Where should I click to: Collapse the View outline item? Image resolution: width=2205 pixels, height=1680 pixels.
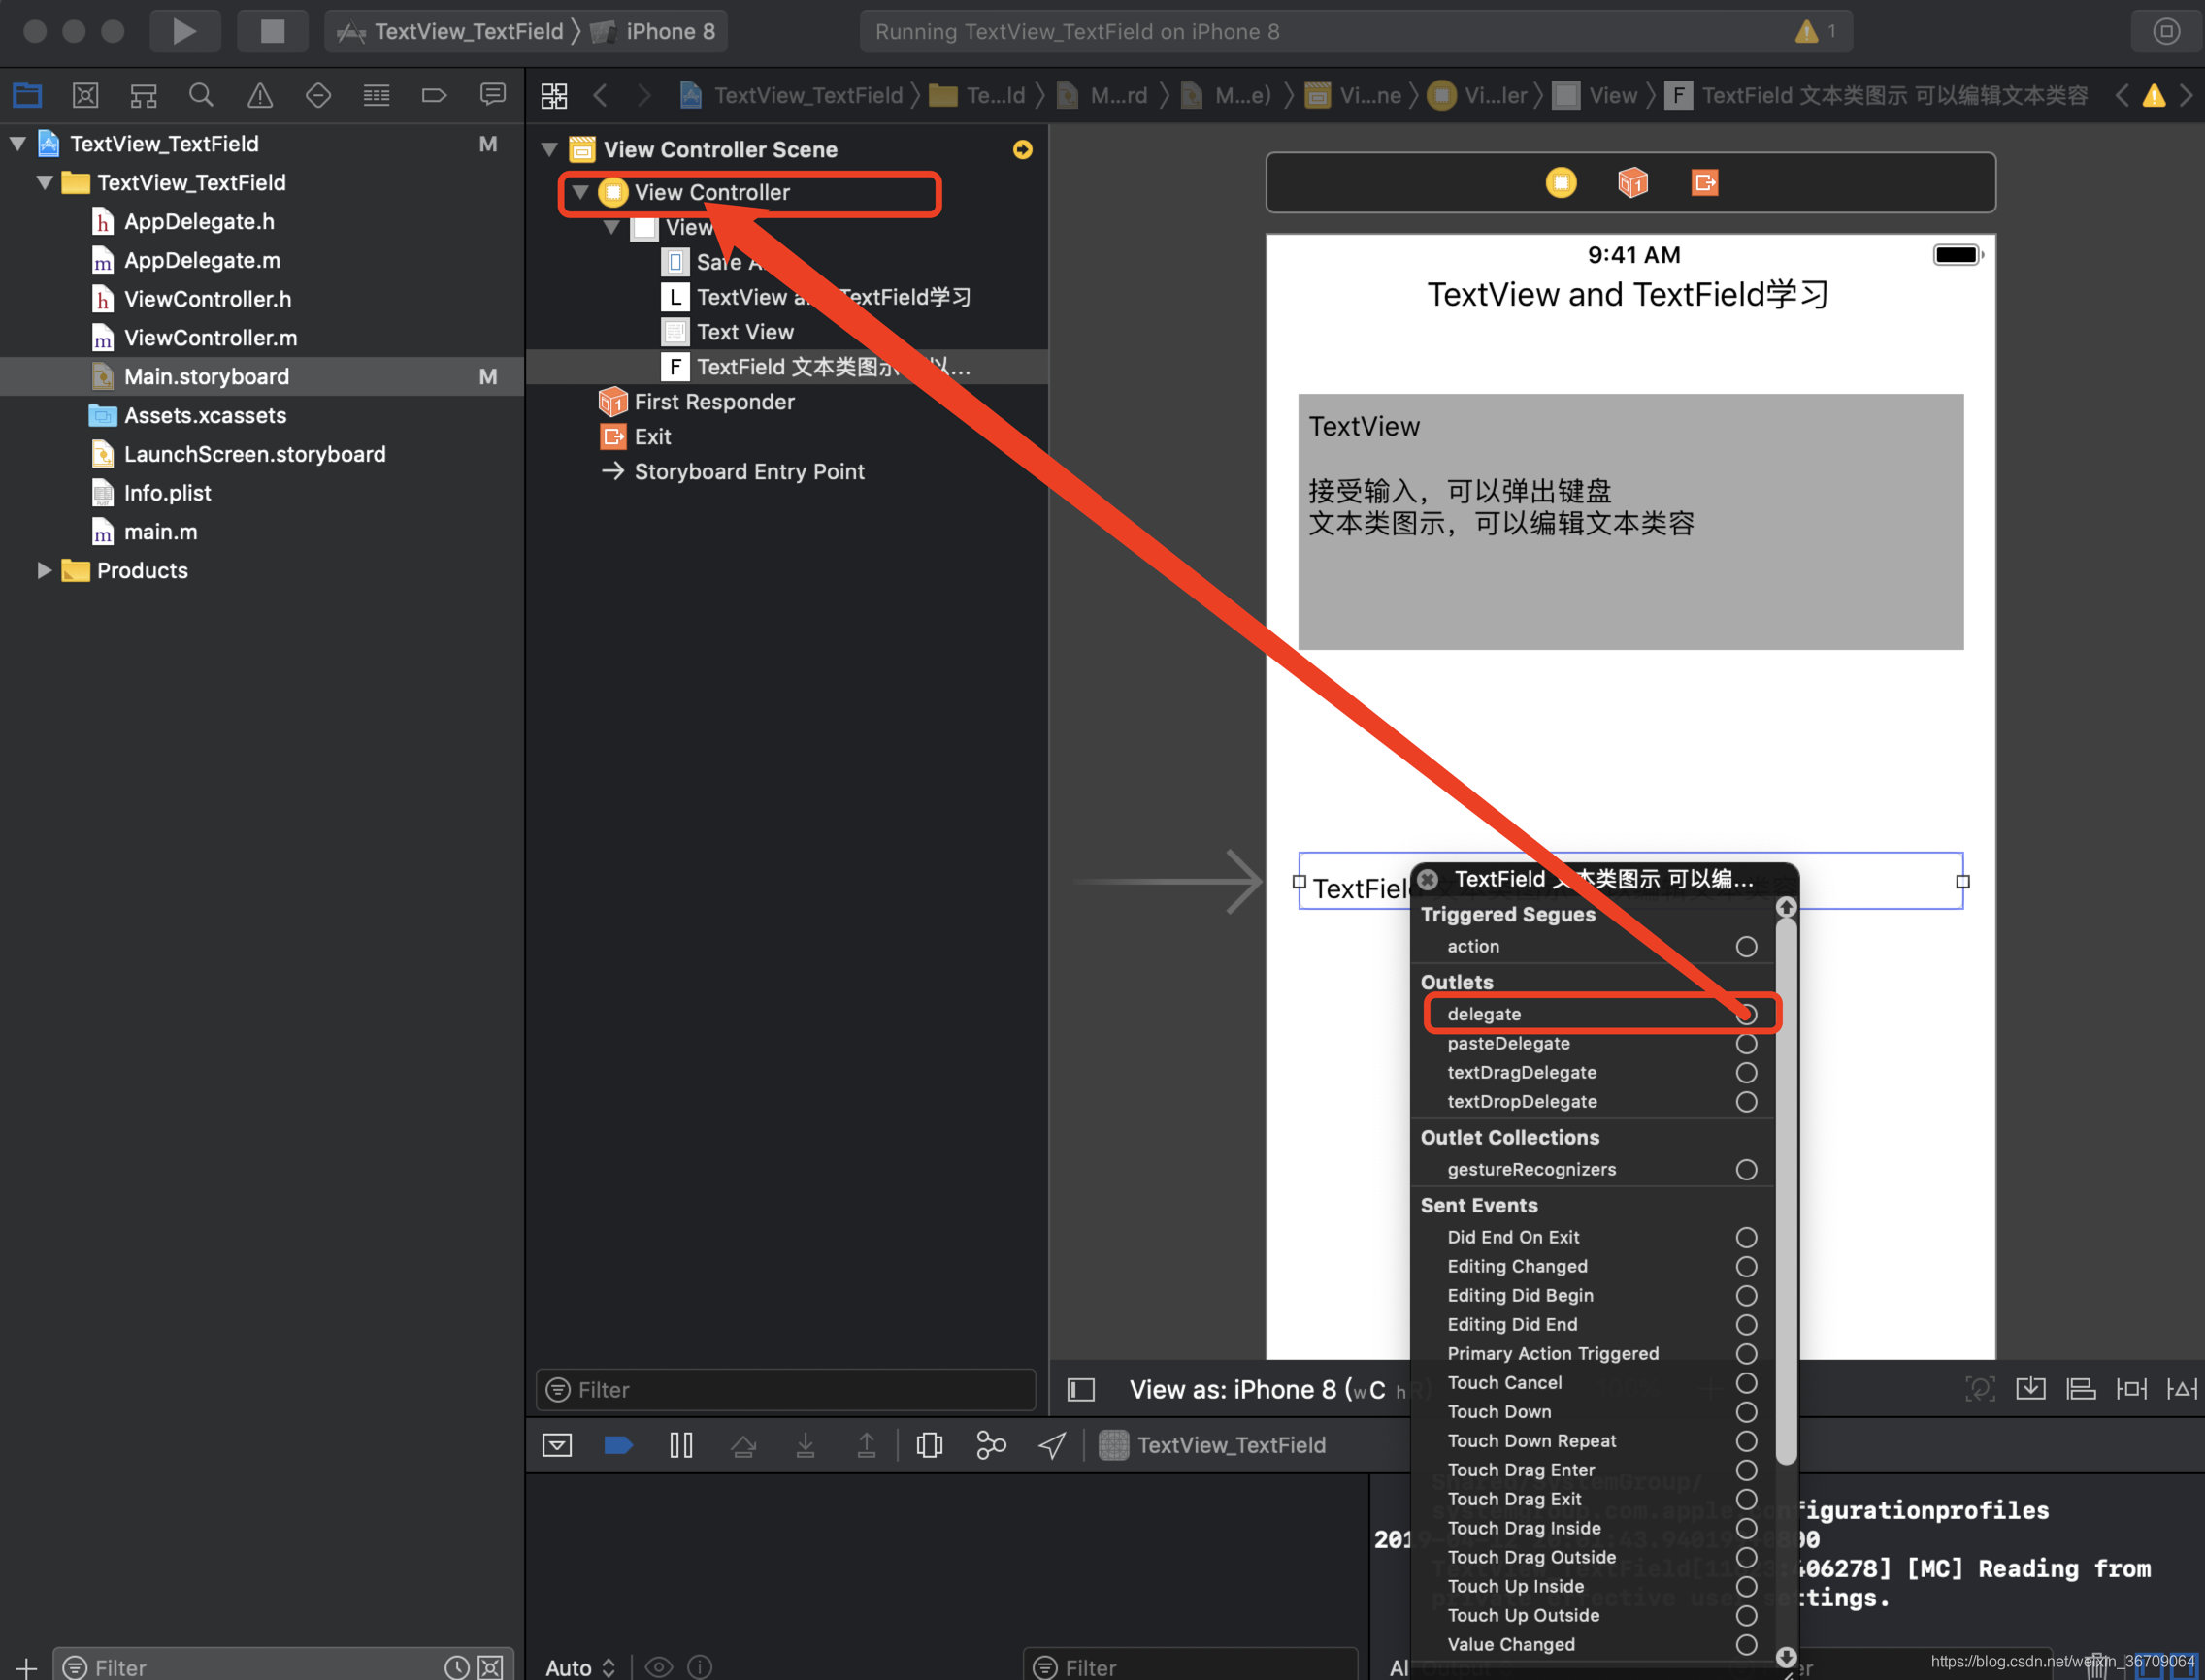pyautogui.click(x=611, y=227)
